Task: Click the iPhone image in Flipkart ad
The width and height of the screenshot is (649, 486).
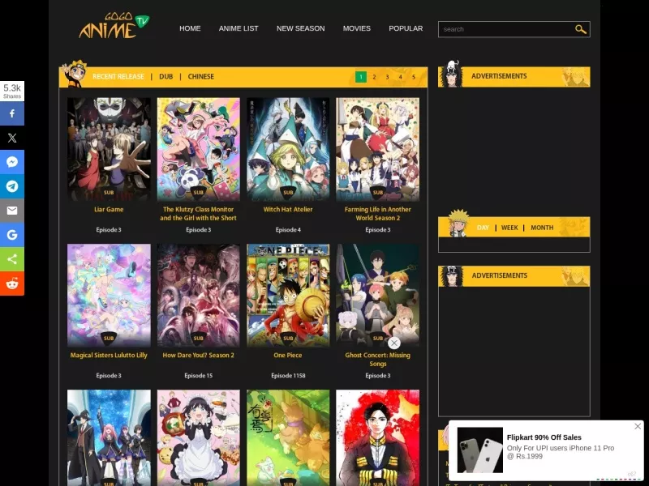Action: (479, 450)
